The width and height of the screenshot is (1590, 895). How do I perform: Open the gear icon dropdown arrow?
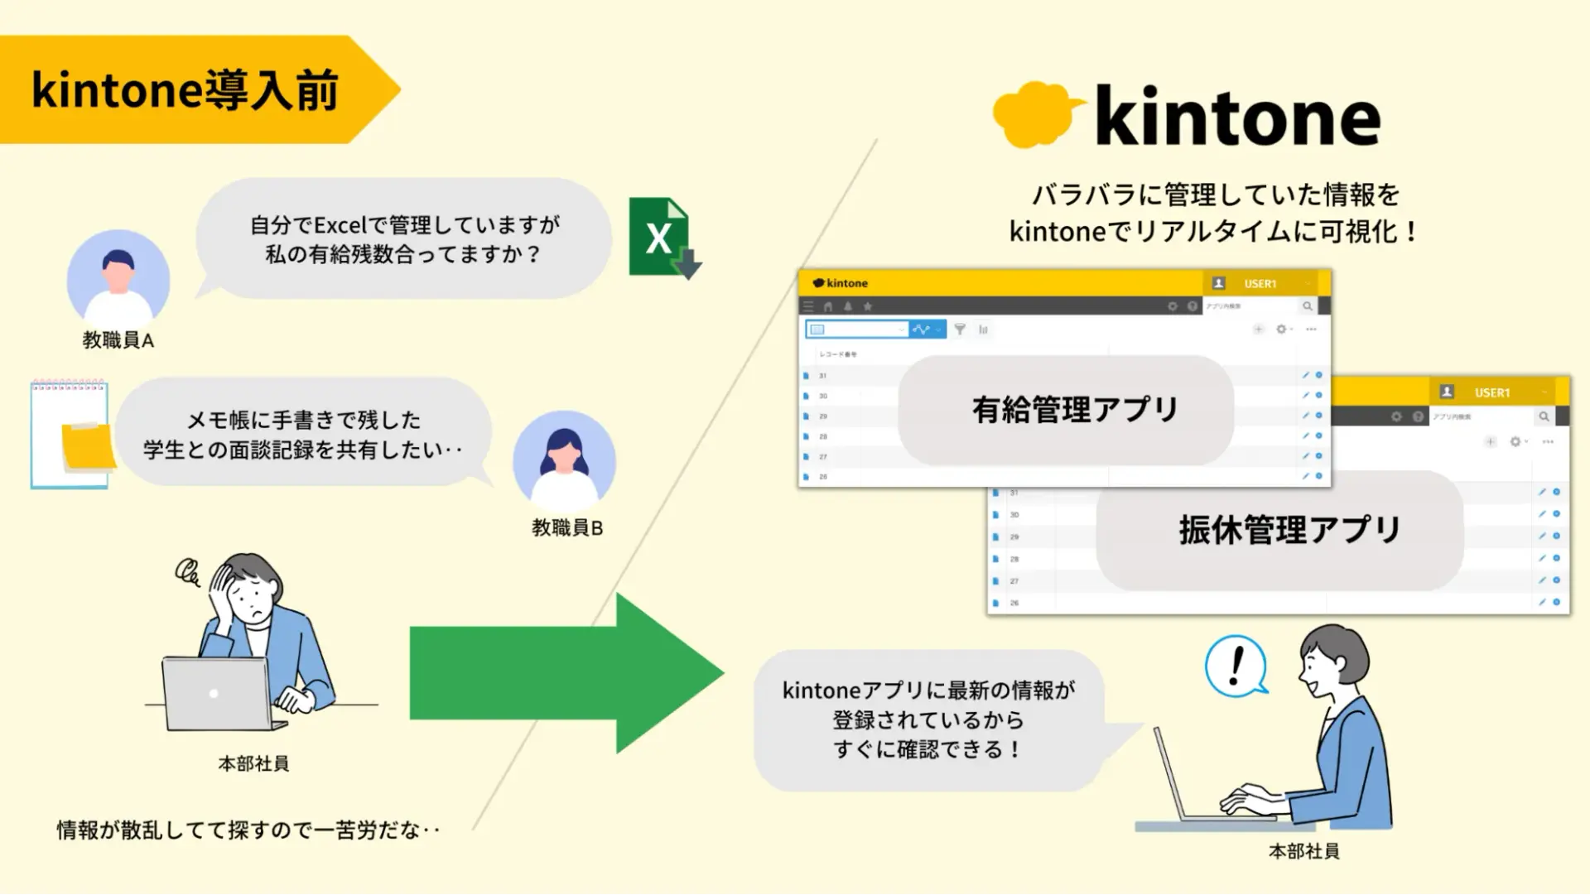(1291, 330)
